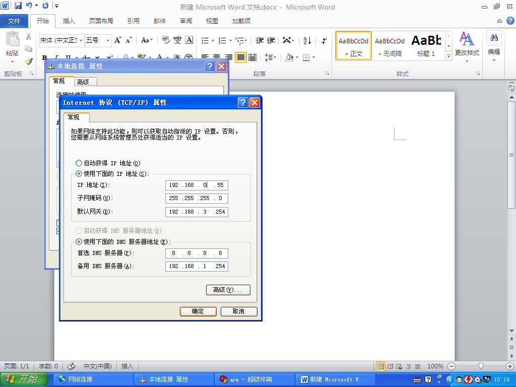The height and width of the screenshot is (387, 516).
Task: Switch to Full Screen Reading view
Action: point(391,366)
